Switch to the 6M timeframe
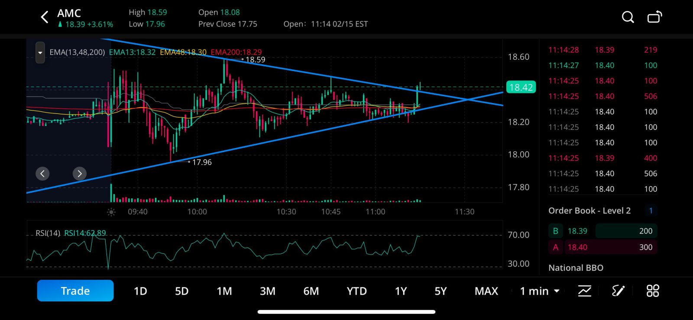Screen dimensions: 693x320 (311, 291)
